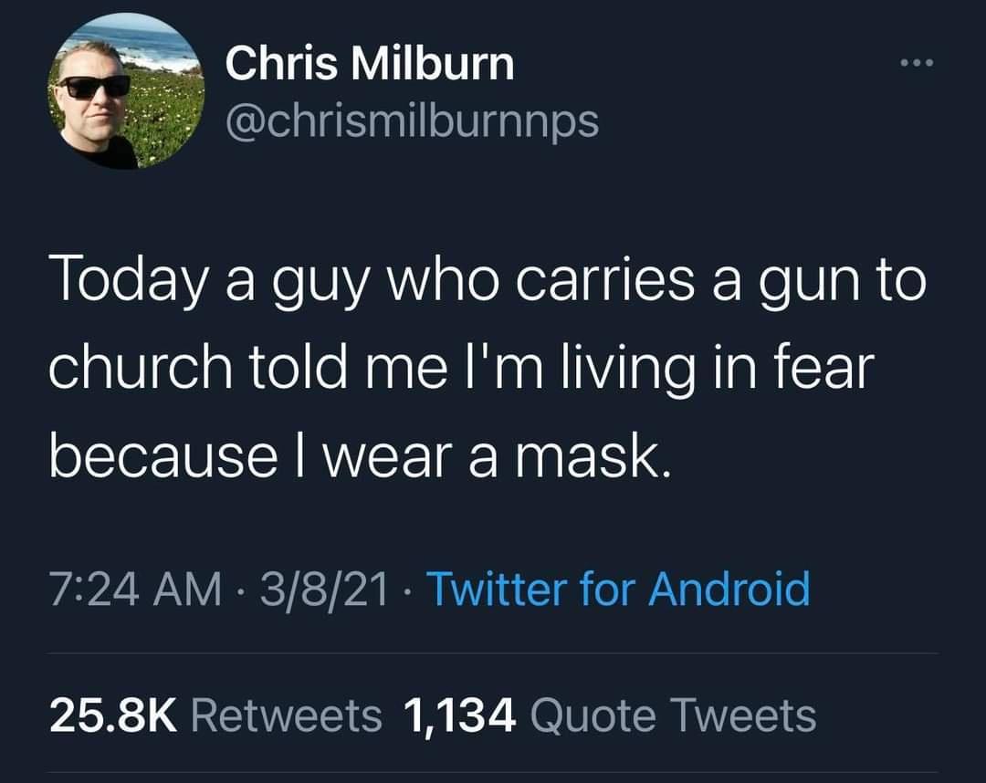Open the three-dot more options menu
Viewport: 986px width, 783px height.
point(917,62)
